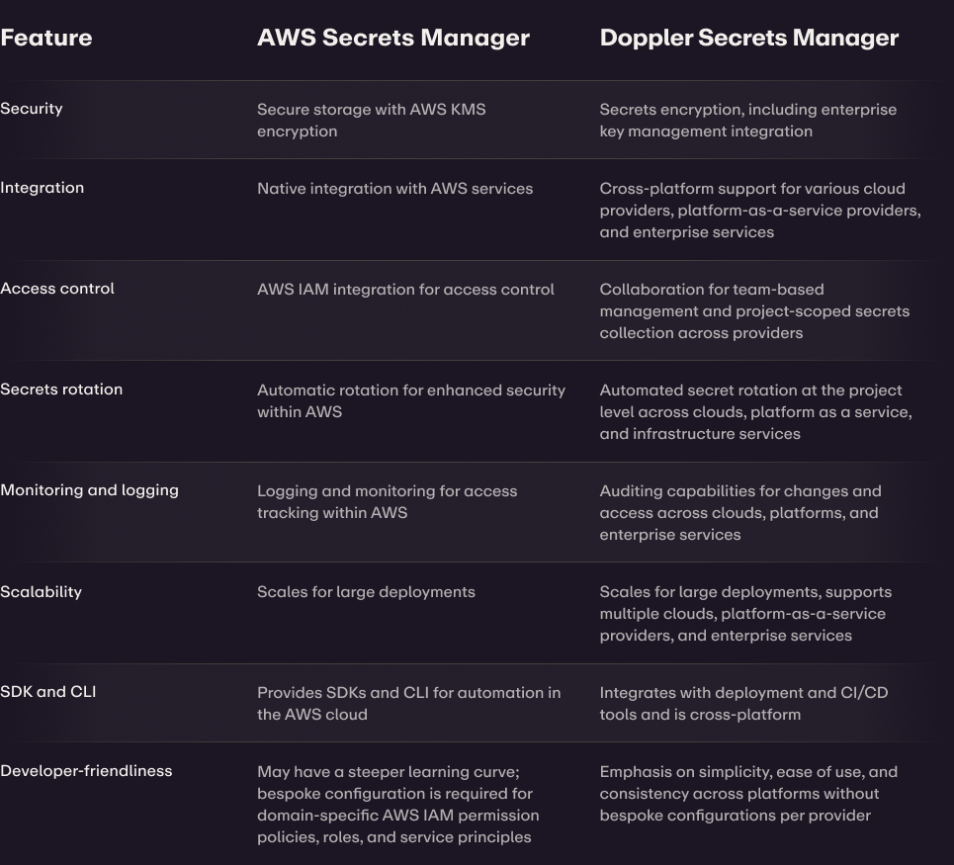Click 'Automated secret rotation at the project level' cell
This screenshot has width=954, height=865.
[x=755, y=412]
